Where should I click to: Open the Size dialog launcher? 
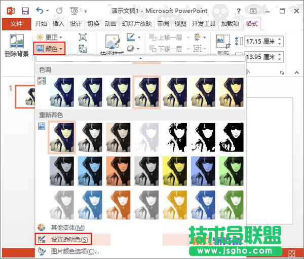pos(282,73)
